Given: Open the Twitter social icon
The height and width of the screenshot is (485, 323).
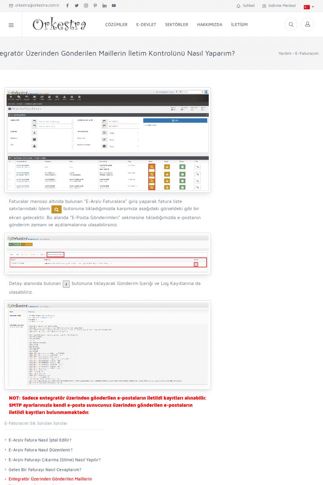Looking at the screenshot, I should click(77, 6).
